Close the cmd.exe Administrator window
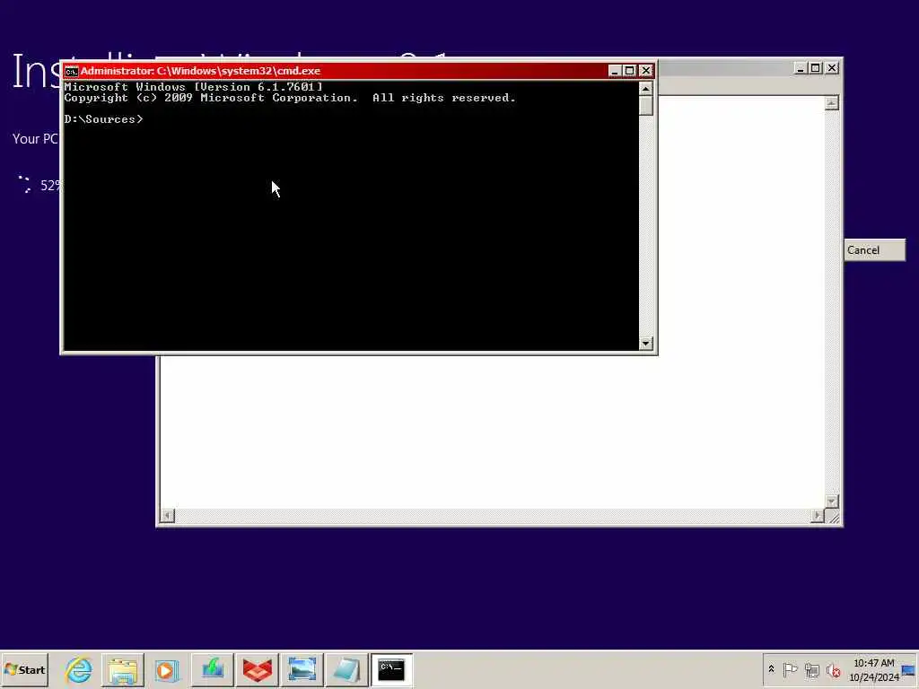The image size is (919, 689). point(646,70)
